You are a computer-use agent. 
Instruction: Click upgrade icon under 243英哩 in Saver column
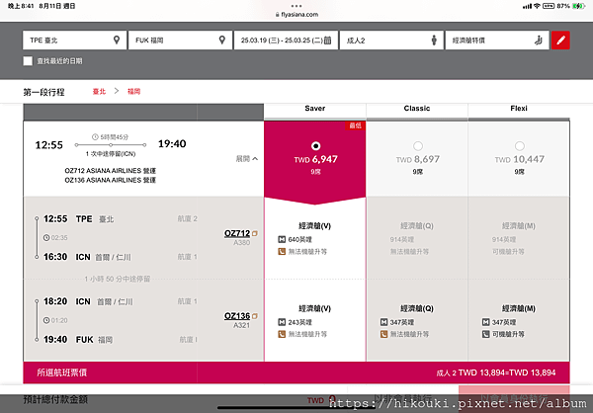click(x=282, y=334)
